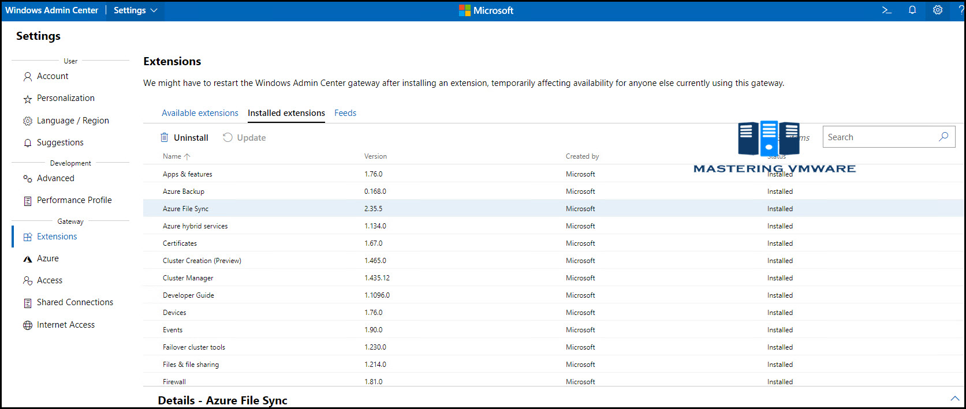Select the Certificates extension row
Screen dimensions: 966x409
pyautogui.click(x=553, y=243)
